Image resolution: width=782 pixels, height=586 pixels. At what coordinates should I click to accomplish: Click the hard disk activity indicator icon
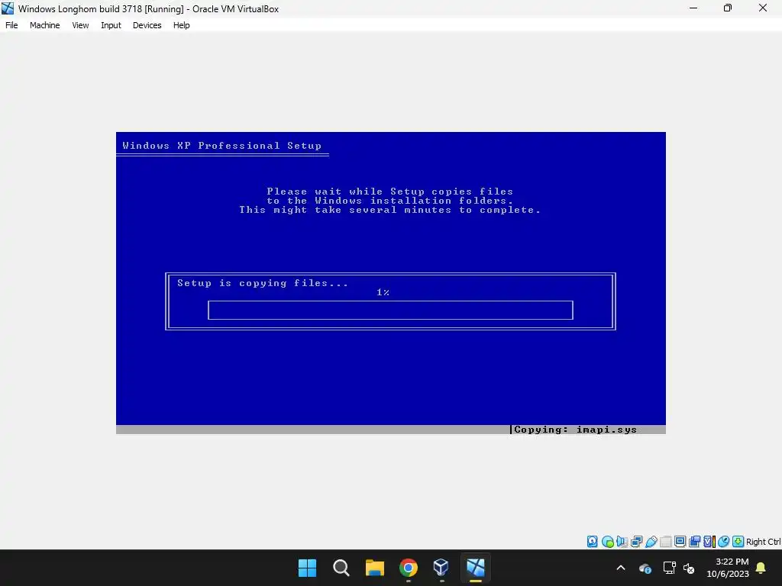click(592, 542)
